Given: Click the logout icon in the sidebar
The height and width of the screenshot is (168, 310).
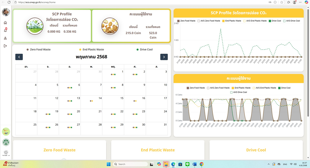Looking at the screenshot, I should [5, 45].
